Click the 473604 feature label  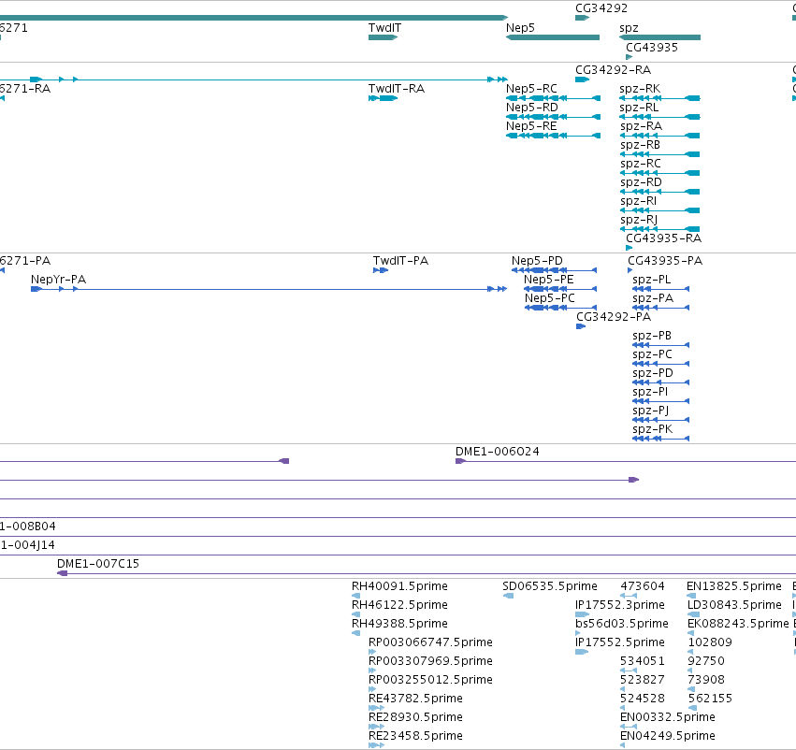pyautogui.click(x=643, y=586)
